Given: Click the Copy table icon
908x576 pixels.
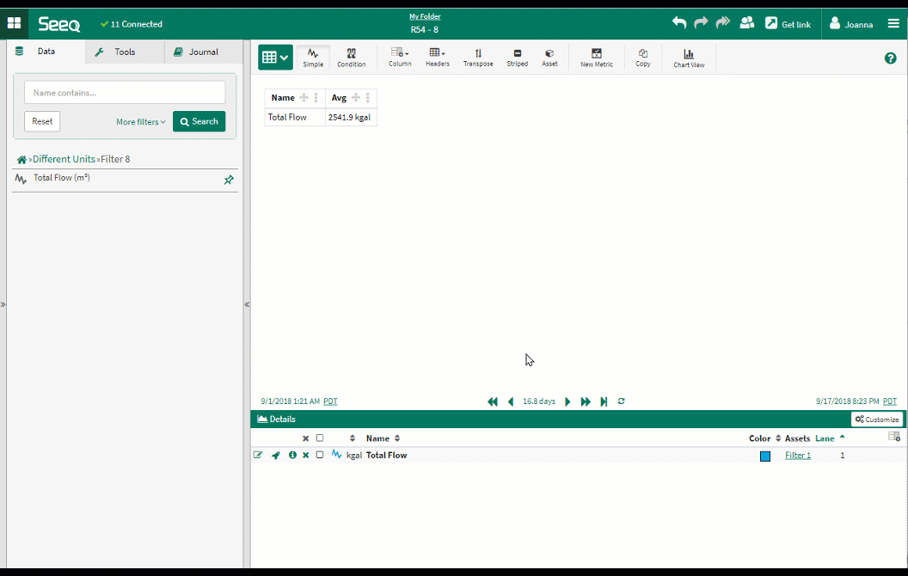Looking at the screenshot, I should click(643, 58).
